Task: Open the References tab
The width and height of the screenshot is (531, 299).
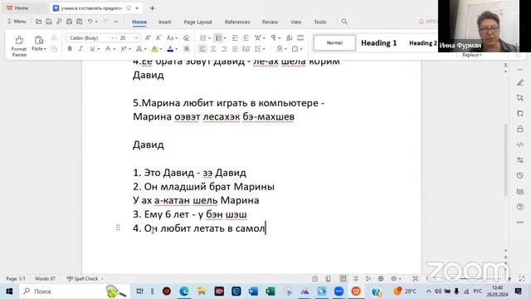Action: [237, 22]
